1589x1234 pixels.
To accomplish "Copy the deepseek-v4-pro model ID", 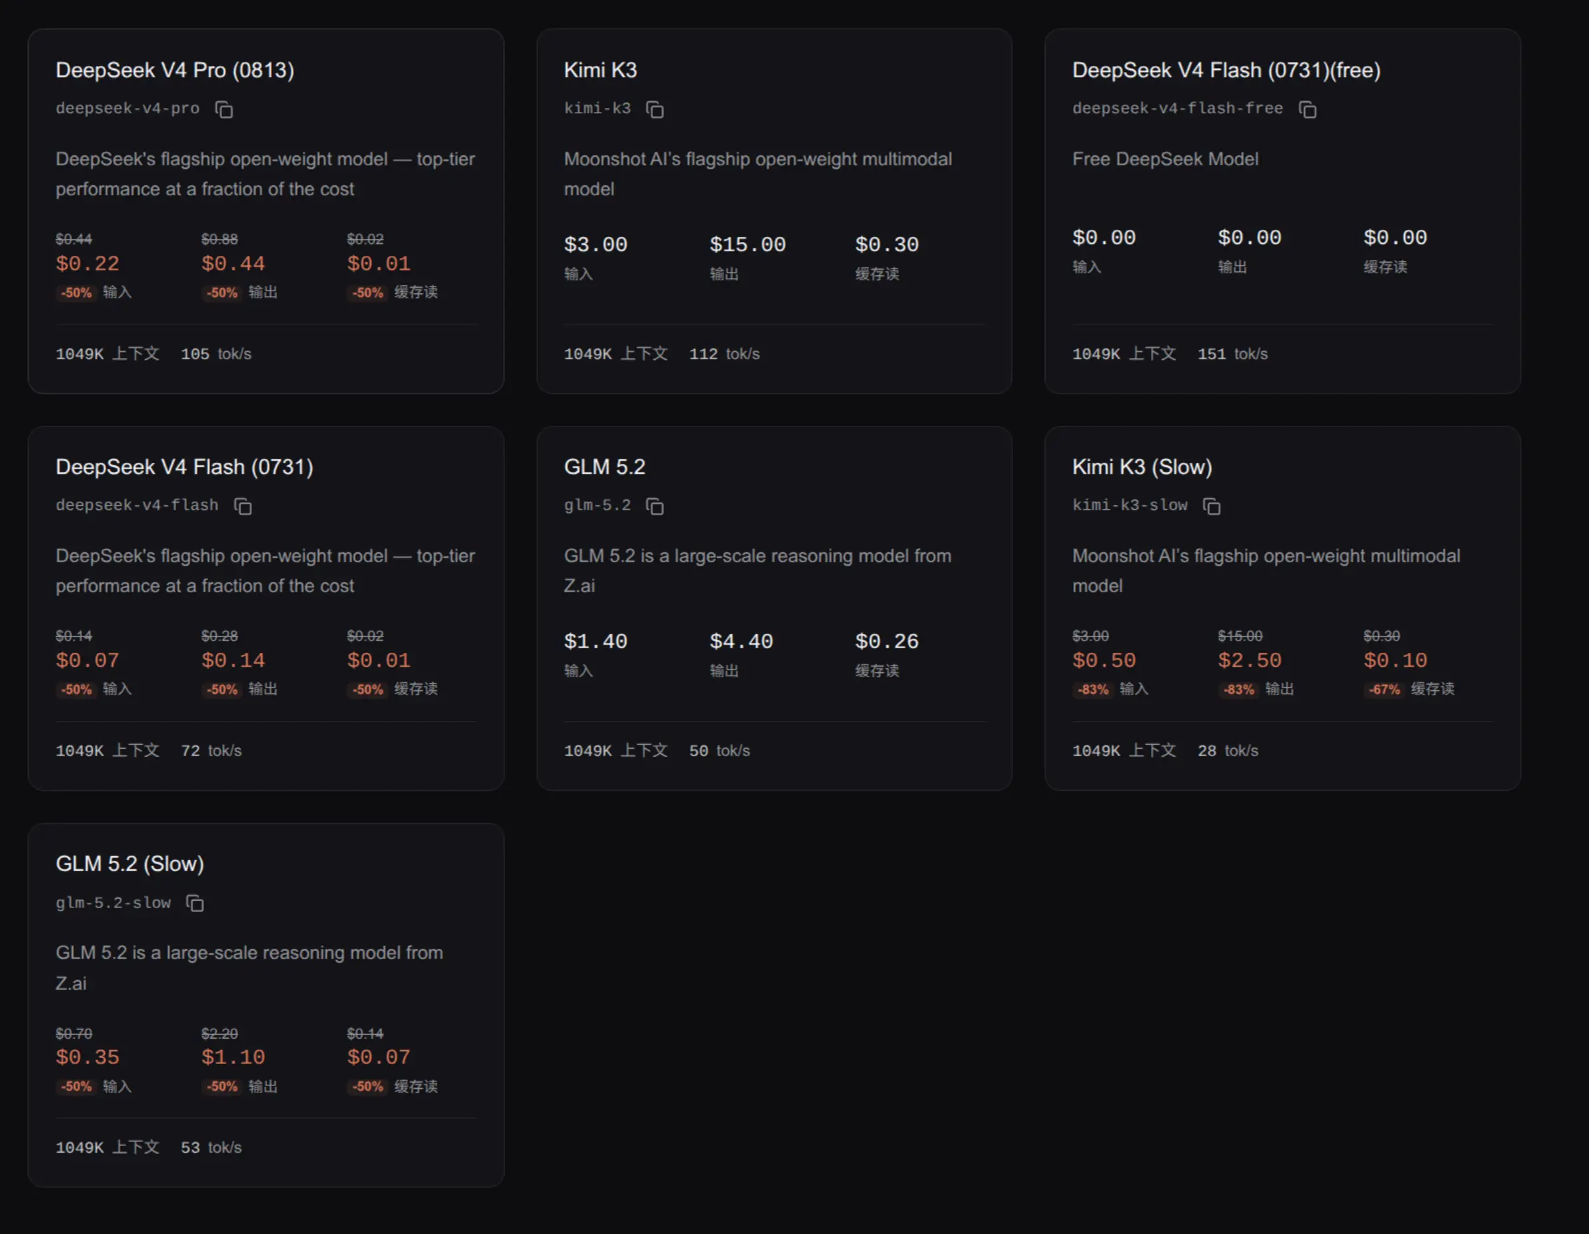I will (224, 109).
